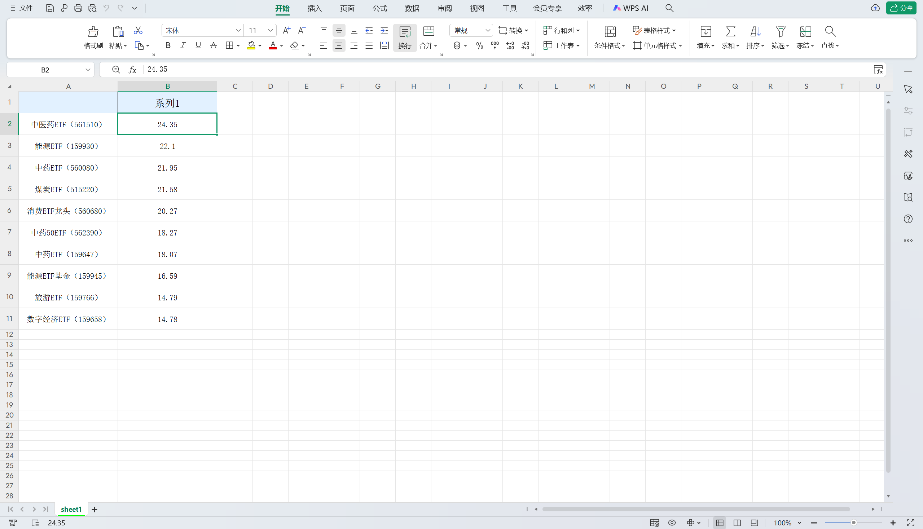Click the Freeze panes (冻结) icon
Viewport: 923px width, 529px height.
805,32
